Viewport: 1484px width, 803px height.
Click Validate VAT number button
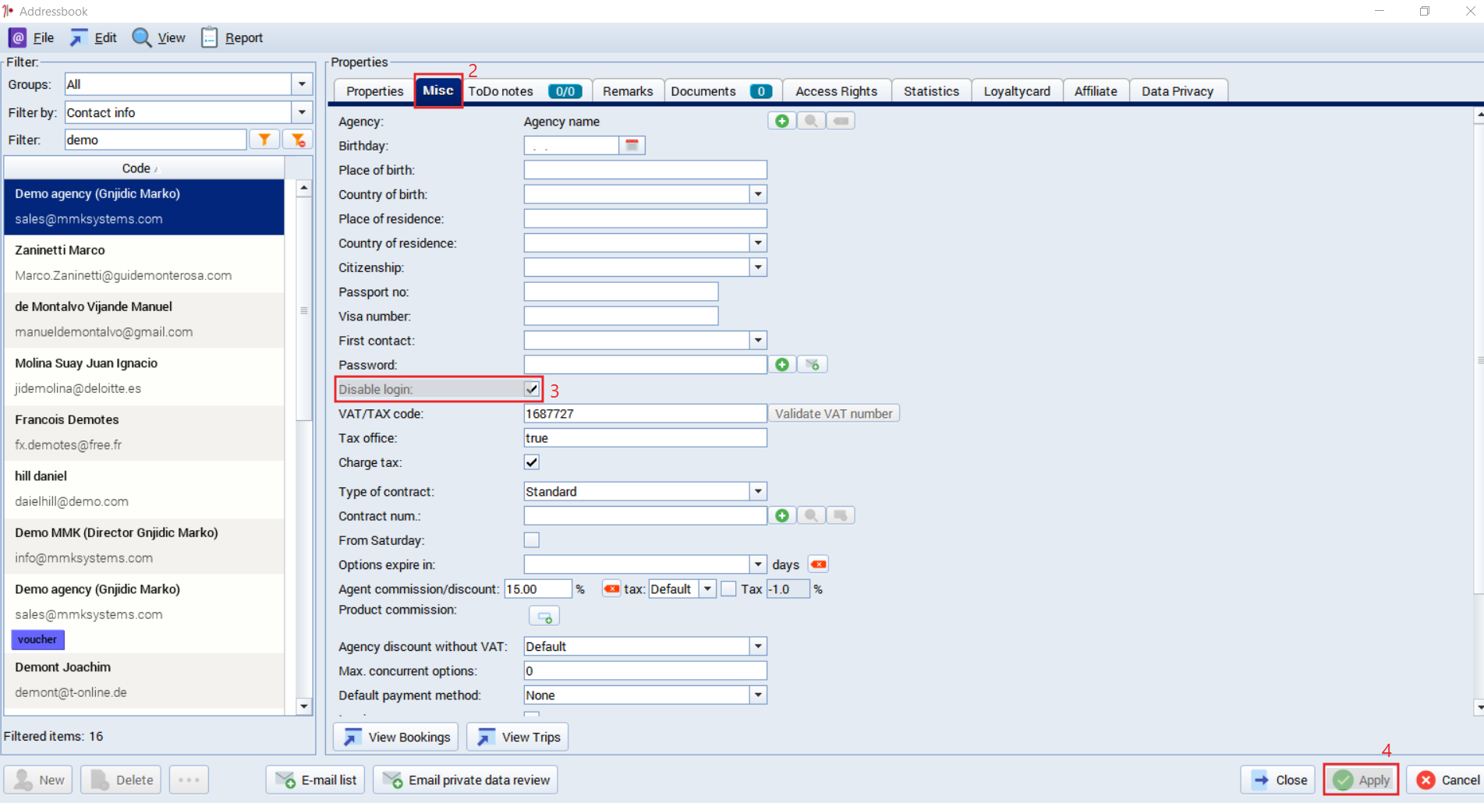[x=834, y=413]
